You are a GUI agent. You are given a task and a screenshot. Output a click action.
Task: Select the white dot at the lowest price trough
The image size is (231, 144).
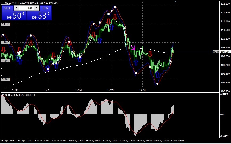[x=157, y=84]
